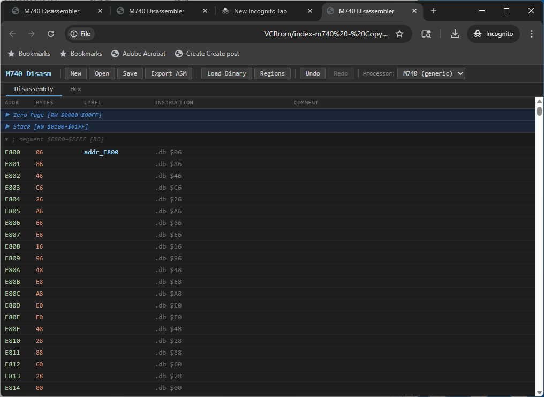This screenshot has width=544, height=397.
Task: Click the Export ASM button
Action: (x=169, y=73)
